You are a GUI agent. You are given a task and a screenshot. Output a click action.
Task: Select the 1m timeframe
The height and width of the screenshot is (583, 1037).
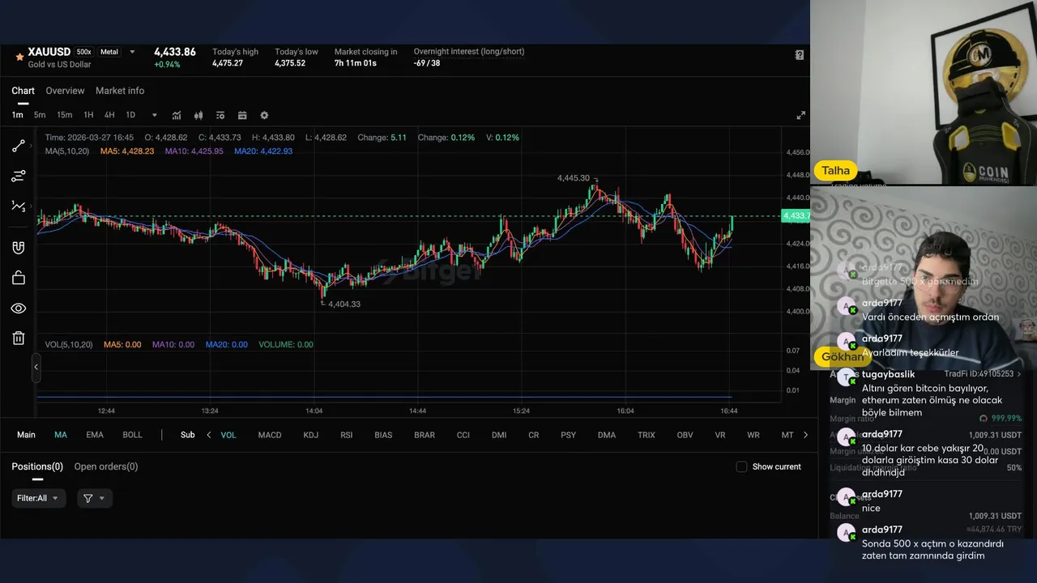[x=17, y=115]
